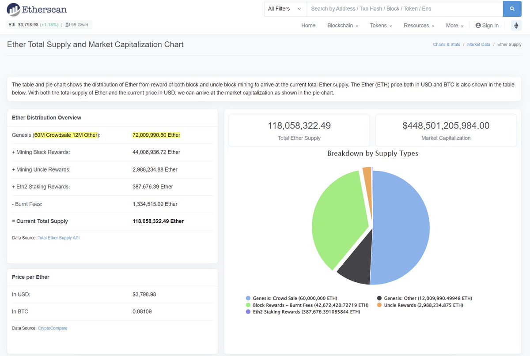Click Sign In link
The height and width of the screenshot is (356, 530).
(487, 26)
